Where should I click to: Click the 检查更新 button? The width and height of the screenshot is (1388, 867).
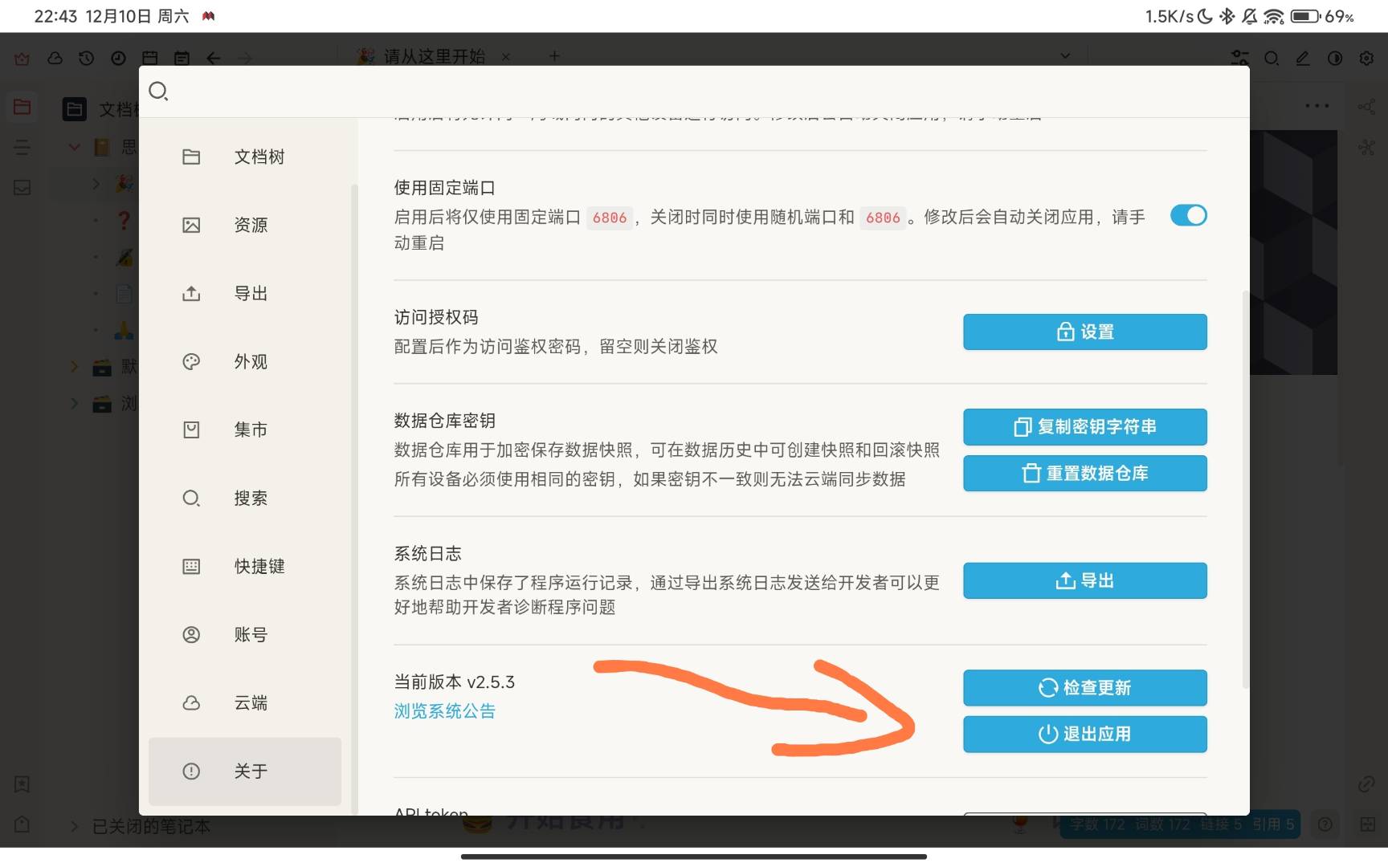[1084, 687]
